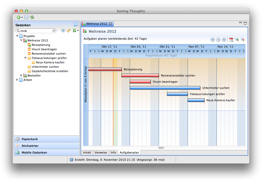Click the calendar search icon in the task planner toolbar
The height and width of the screenshot is (179, 261).
(231, 39)
